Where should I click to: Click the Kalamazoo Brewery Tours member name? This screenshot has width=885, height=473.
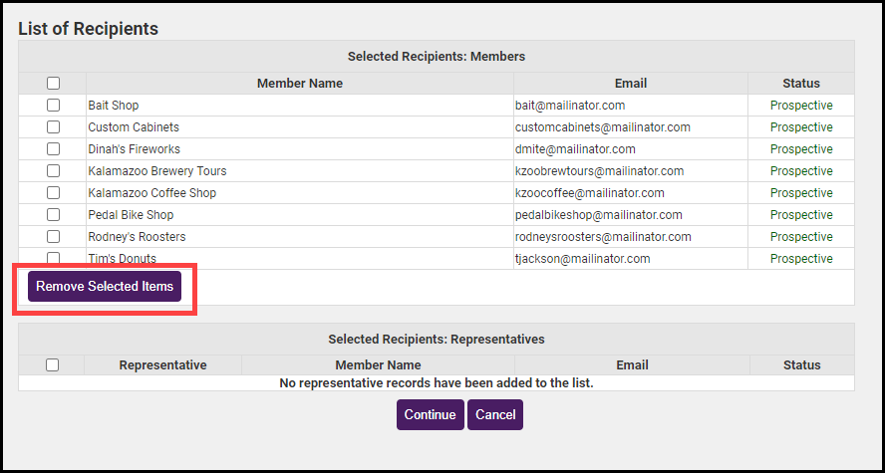157,171
